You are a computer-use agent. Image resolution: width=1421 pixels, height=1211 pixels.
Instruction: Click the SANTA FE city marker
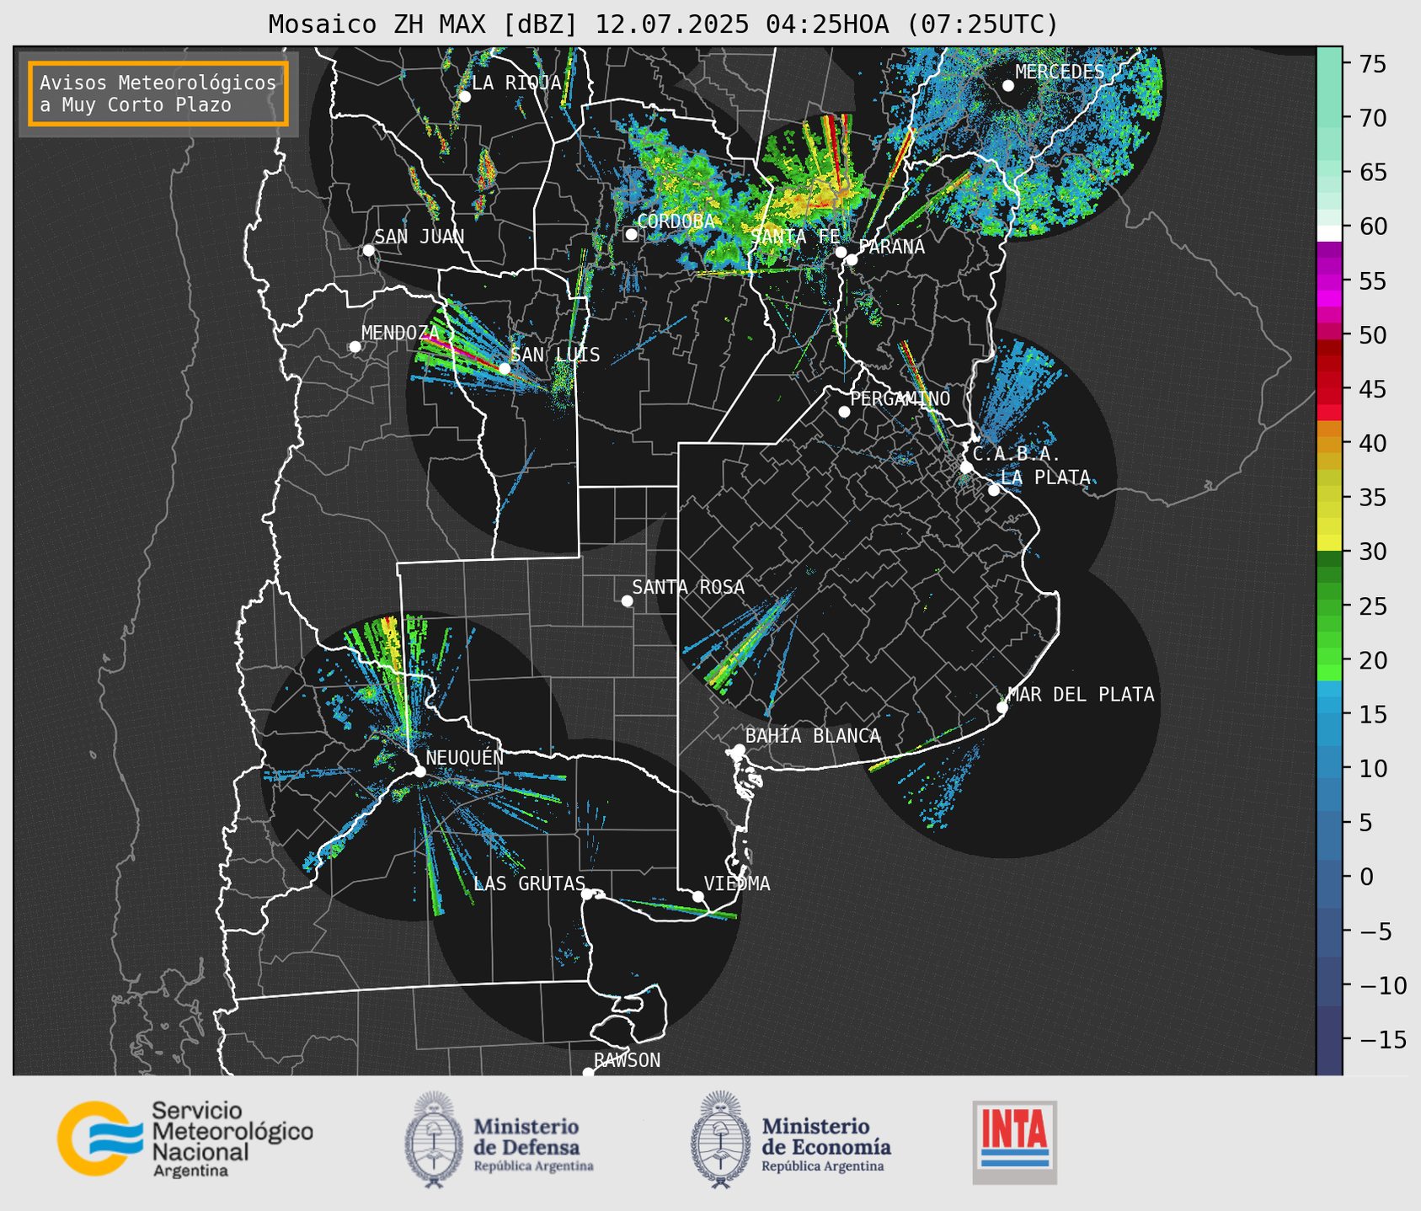click(841, 252)
